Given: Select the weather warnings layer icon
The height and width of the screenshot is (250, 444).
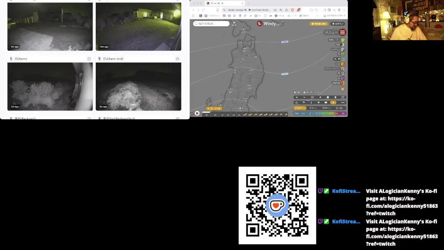Looking at the screenshot, I should coord(342,83).
